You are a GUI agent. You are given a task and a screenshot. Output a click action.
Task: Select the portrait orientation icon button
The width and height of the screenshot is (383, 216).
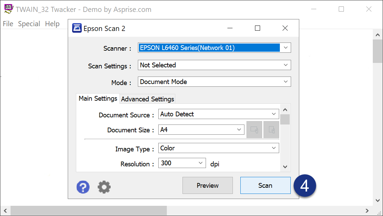click(271, 130)
